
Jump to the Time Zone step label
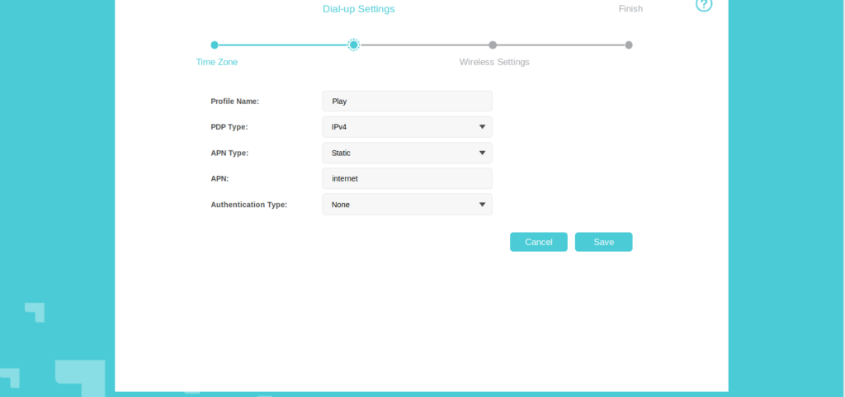tap(216, 62)
